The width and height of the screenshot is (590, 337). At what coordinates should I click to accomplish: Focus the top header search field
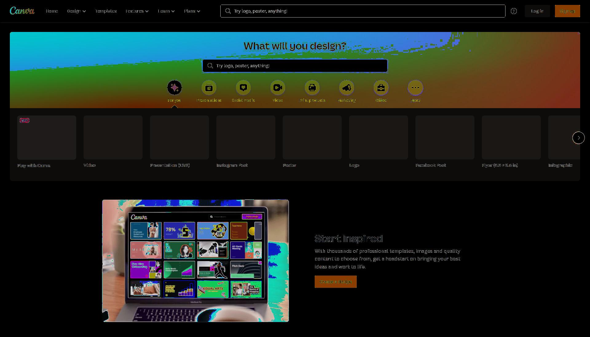pyautogui.click(x=363, y=11)
